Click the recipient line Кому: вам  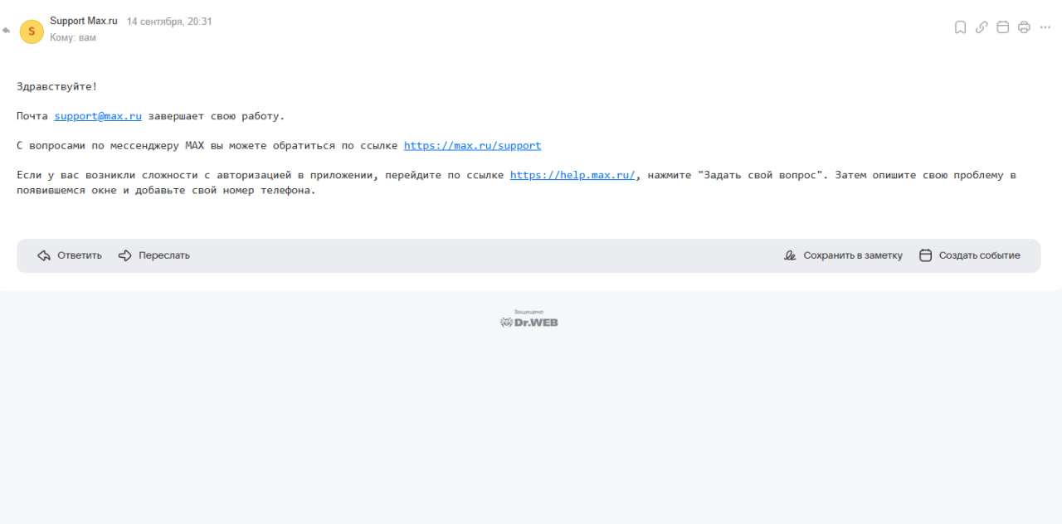click(73, 38)
